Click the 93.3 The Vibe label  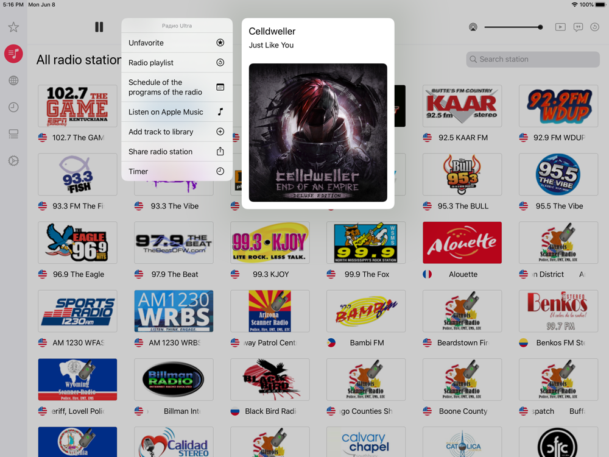point(175,206)
